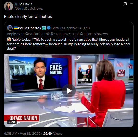Open the @PaulaChertok handle beside Aug 18

click(x=64, y=28)
